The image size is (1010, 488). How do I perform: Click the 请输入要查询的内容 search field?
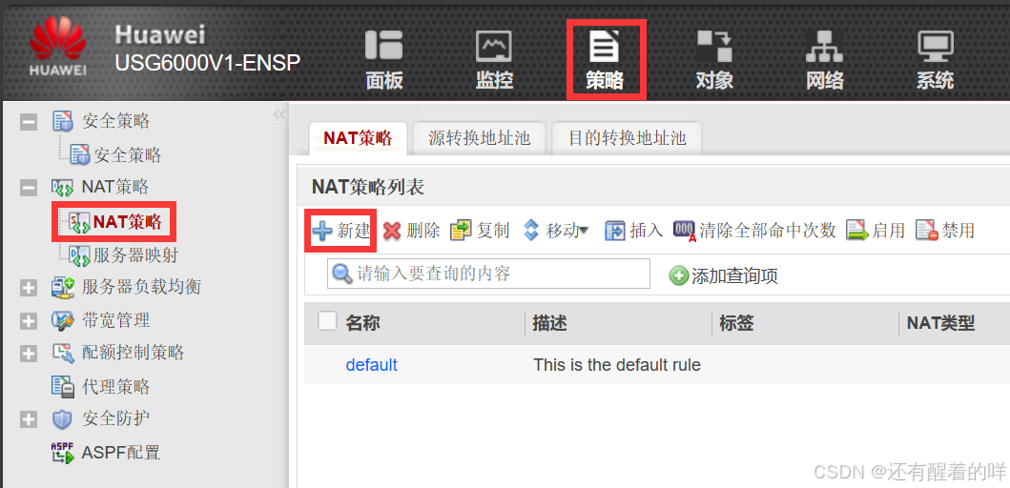click(489, 274)
